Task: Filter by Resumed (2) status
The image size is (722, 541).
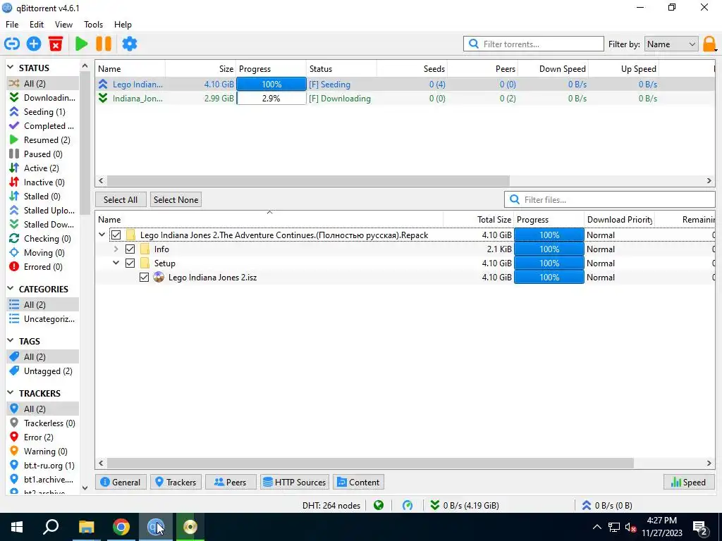Action: click(x=42, y=140)
